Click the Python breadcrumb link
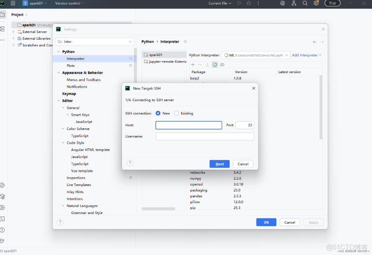 [147, 41]
